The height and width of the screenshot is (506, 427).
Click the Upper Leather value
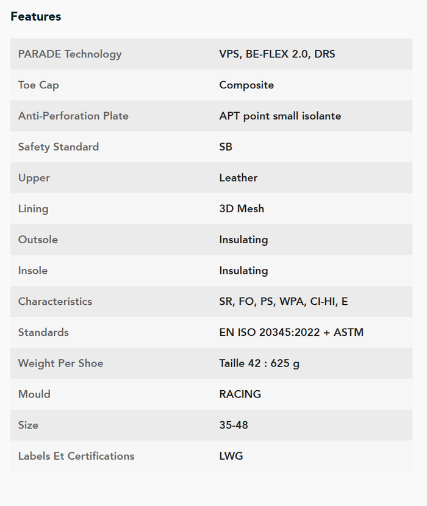239,178
